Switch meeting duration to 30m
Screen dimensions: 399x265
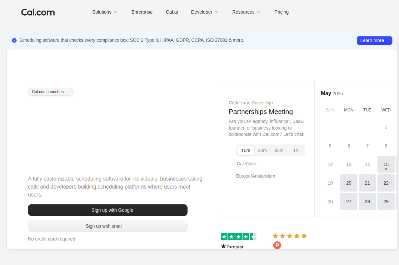262,150
